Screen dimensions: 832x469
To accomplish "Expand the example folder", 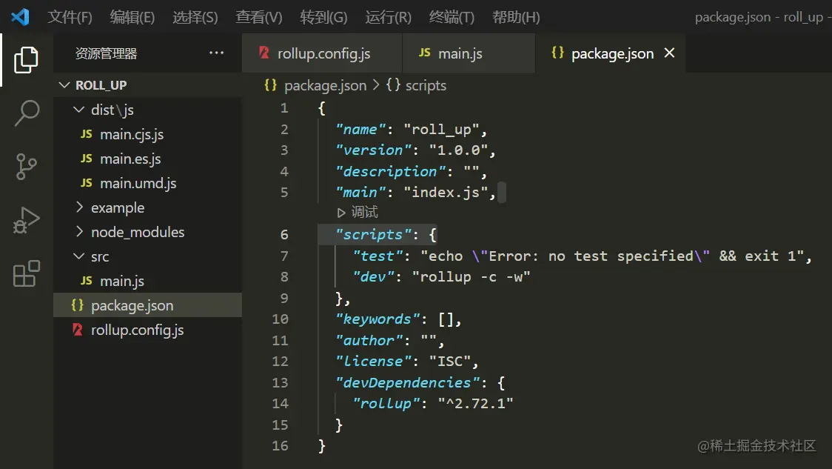I will click(x=79, y=207).
